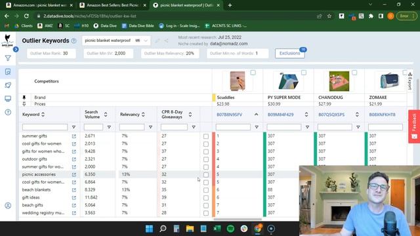Click the Scuddles product thumbnail

pyautogui.click(x=238, y=81)
